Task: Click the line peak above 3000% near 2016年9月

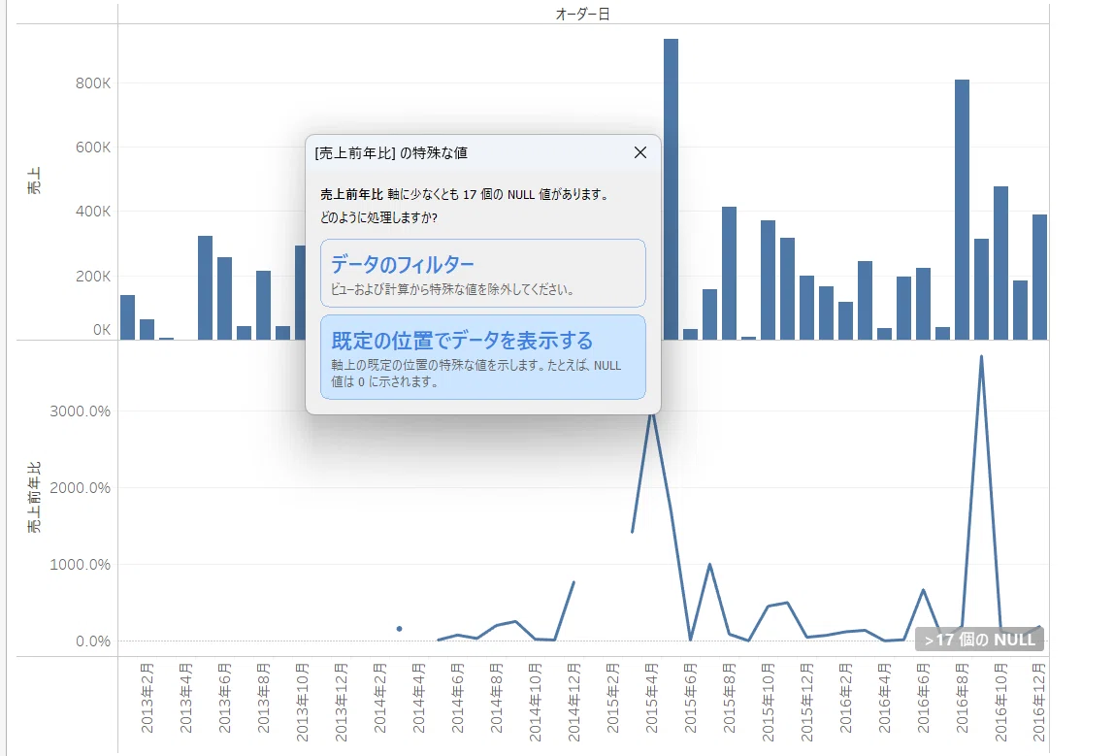Action: [981, 357]
